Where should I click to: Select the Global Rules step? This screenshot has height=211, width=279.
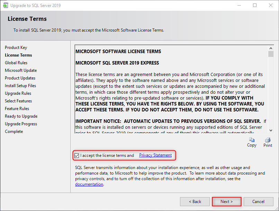click(16, 63)
